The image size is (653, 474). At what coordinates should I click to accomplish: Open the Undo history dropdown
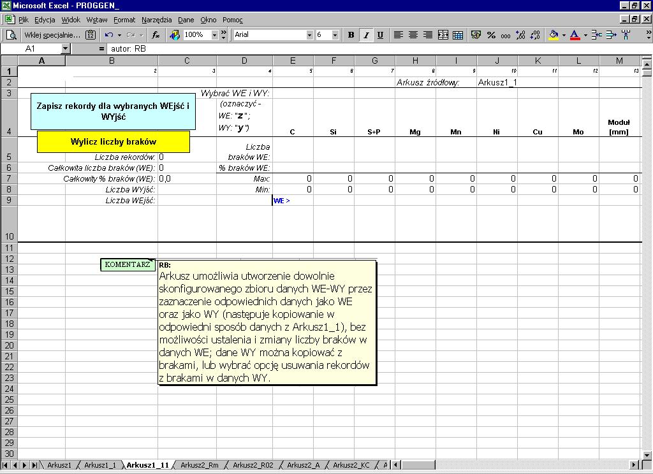pyautogui.click(x=119, y=35)
